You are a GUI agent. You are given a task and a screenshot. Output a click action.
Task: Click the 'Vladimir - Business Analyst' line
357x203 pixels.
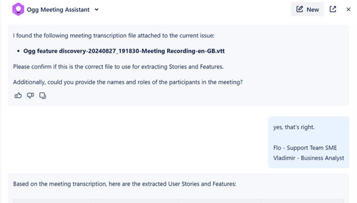pyautogui.click(x=308, y=158)
